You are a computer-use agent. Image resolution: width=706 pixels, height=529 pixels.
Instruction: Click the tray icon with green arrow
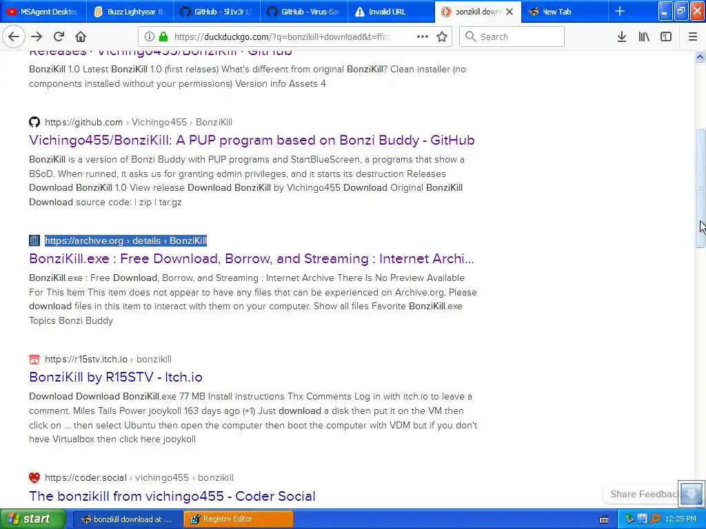(x=629, y=519)
